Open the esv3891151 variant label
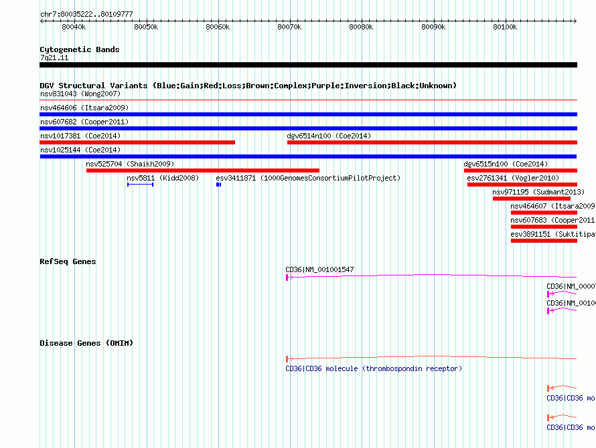The width and height of the screenshot is (596, 448). click(x=553, y=234)
